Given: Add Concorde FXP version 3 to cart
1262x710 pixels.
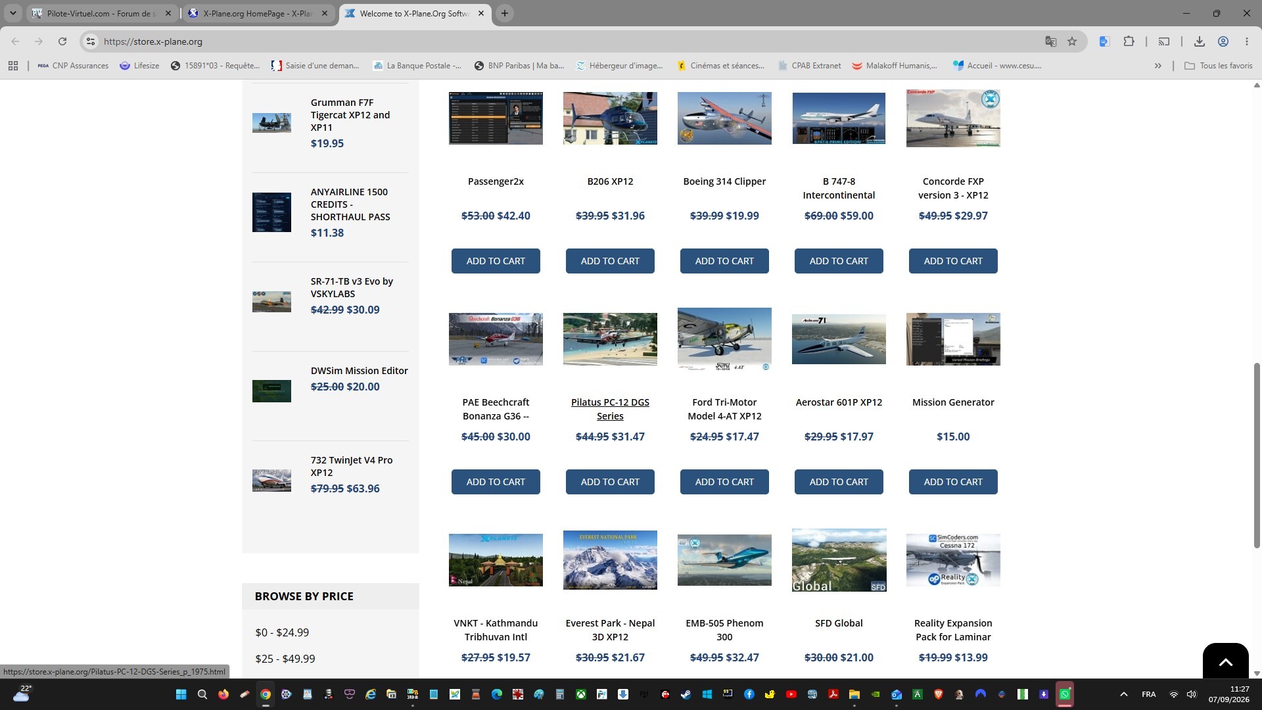Looking at the screenshot, I should [x=953, y=261].
